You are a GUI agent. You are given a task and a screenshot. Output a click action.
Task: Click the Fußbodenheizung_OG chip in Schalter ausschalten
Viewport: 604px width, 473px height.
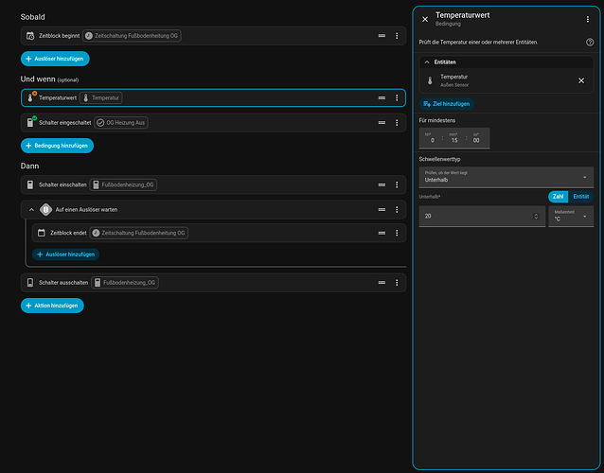[125, 283]
